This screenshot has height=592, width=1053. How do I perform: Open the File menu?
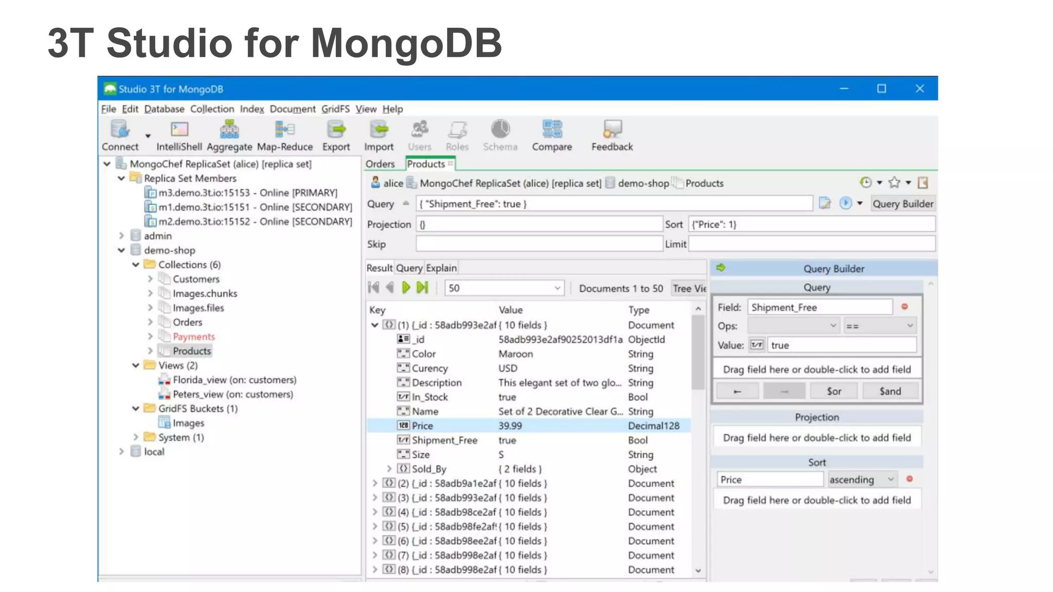coord(108,109)
